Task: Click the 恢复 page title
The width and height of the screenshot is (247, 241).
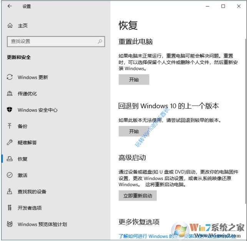Action: tap(128, 25)
